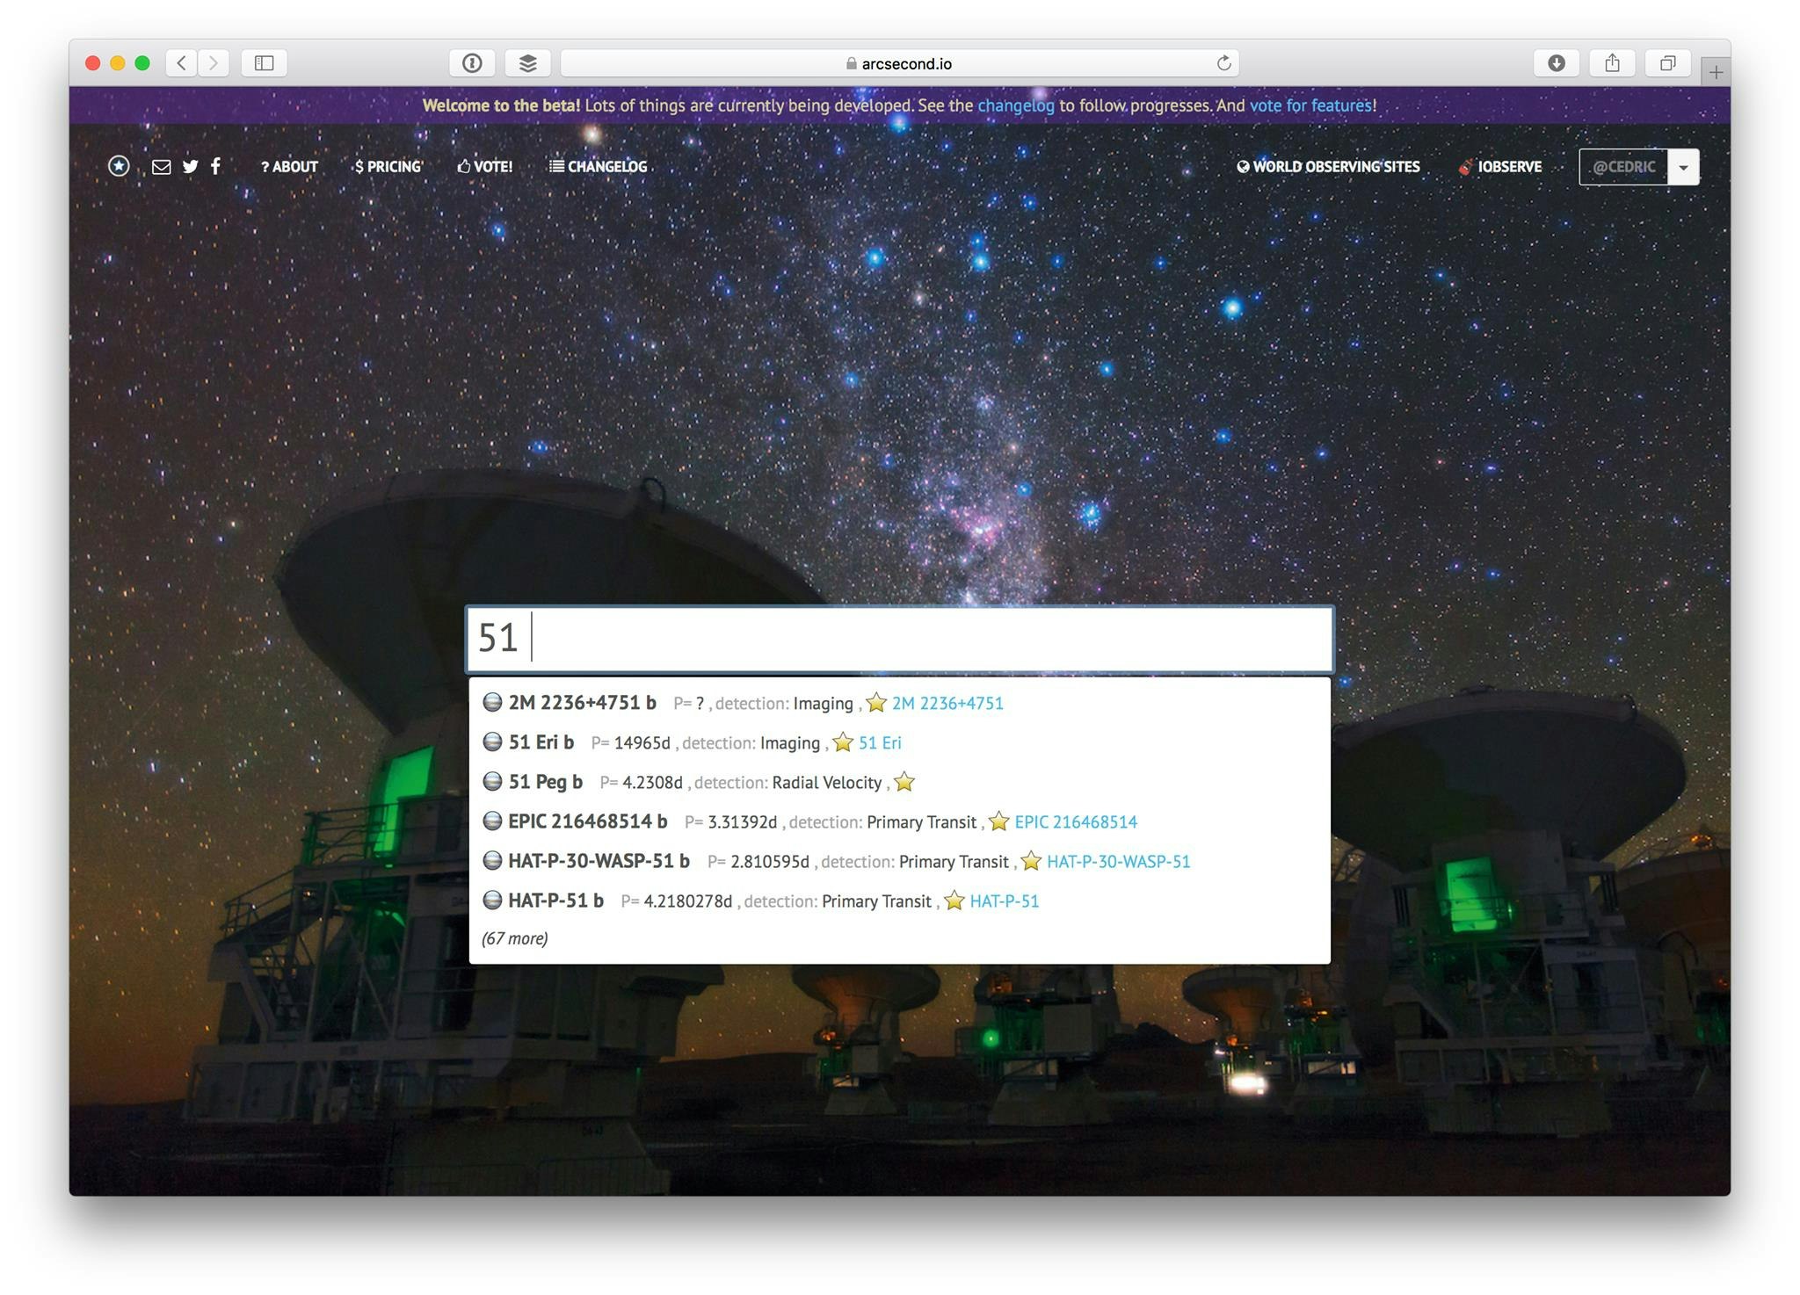This screenshot has height=1295, width=1800.
Task: Open Safari downloads icon
Action: 1556,62
